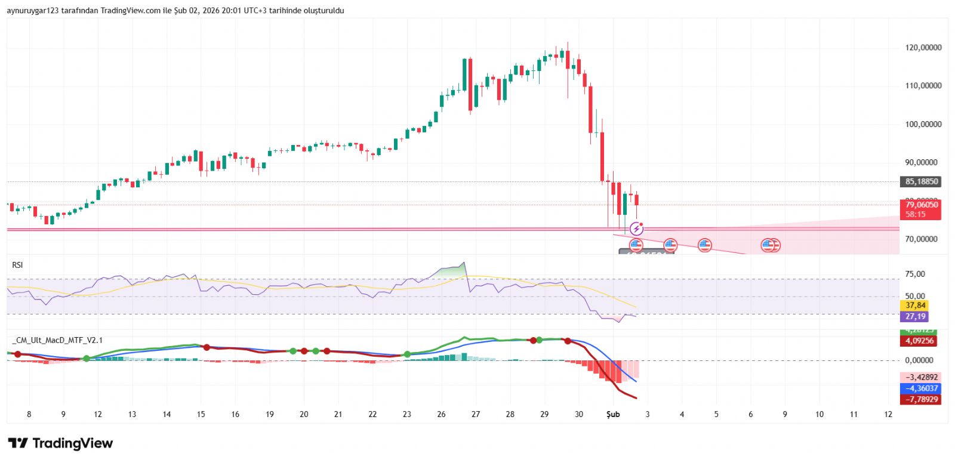Click the red MACD crossover dot near date 15
Screen dimensions: 955x463
coord(207,347)
